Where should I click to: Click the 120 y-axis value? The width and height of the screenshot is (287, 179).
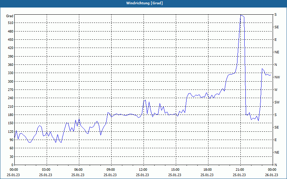[11, 131]
